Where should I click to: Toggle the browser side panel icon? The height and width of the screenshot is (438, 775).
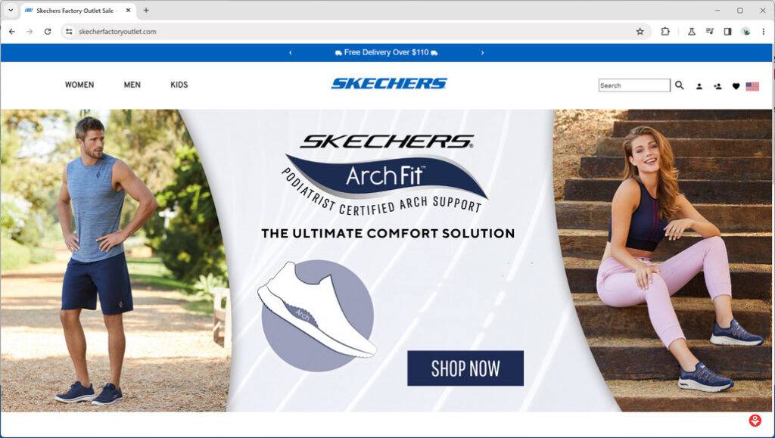727,32
